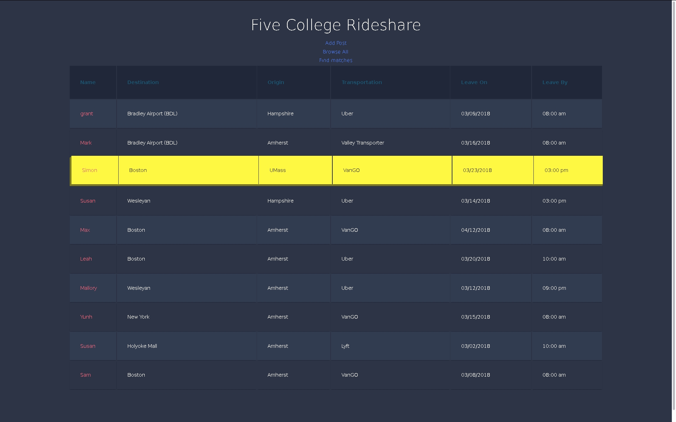This screenshot has width=676, height=422.
Task: Select Max's name link
Action: click(x=85, y=230)
